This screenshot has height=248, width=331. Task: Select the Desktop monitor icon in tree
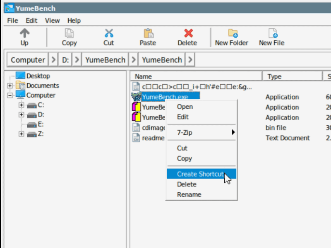coord(20,76)
